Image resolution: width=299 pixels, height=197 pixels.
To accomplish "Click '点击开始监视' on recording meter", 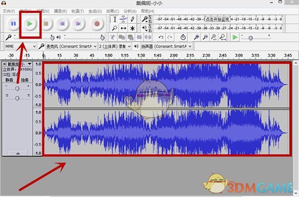I will click(217, 19).
